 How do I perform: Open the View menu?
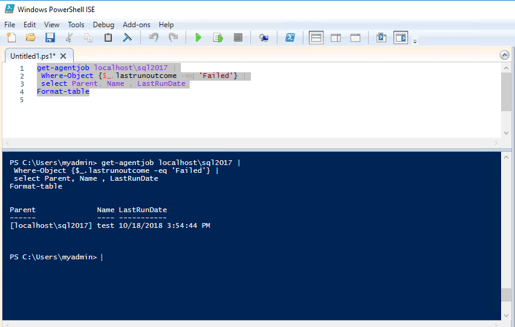pyautogui.click(x=51, y=25)
